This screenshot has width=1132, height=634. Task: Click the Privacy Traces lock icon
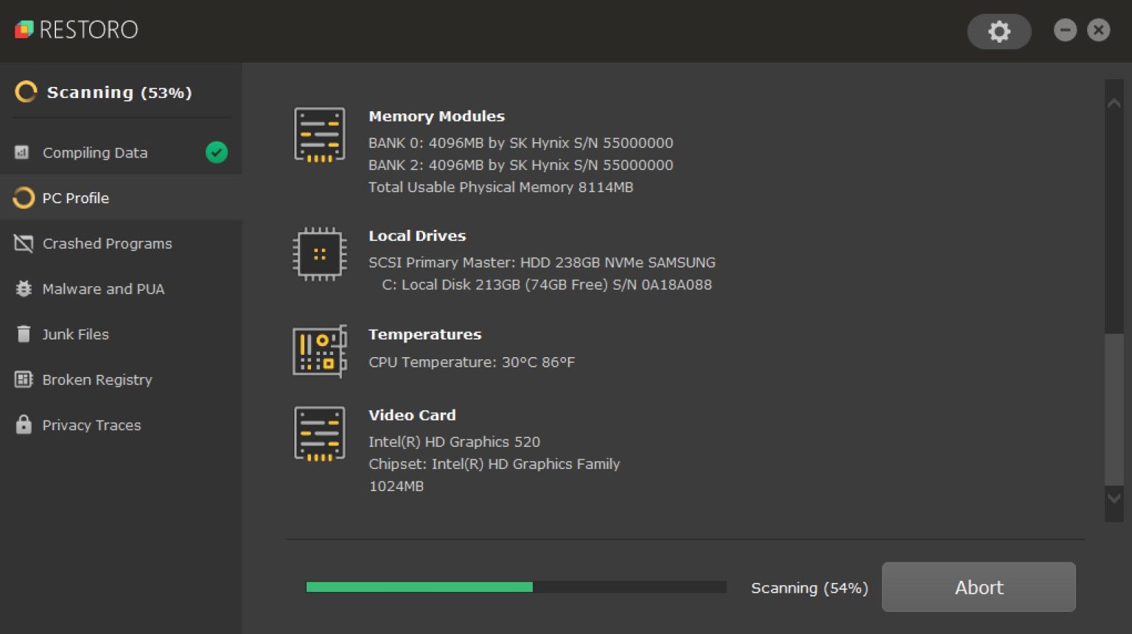(24, 425)
